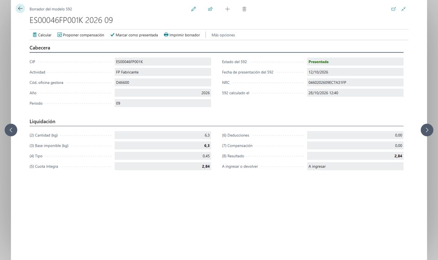Image resolution: width=438 pixels, height=260 pixels.
Task: Click the Año field
Action: click(x=163, y=93)
